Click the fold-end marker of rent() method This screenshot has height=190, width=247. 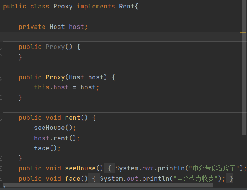pyautogui.click(x=1, y=158)
